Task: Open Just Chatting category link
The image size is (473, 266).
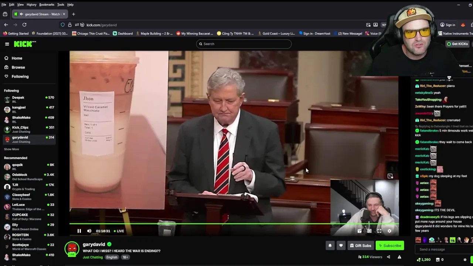Action: coord(93,257)
